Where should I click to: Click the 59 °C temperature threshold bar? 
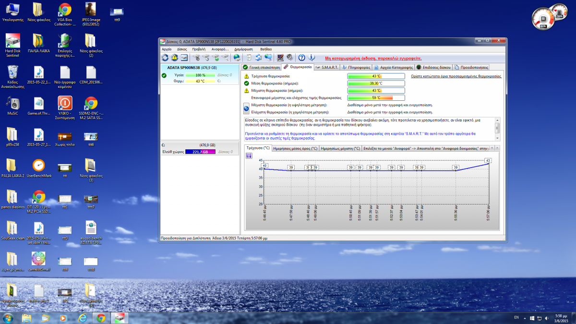pos(376,97)
